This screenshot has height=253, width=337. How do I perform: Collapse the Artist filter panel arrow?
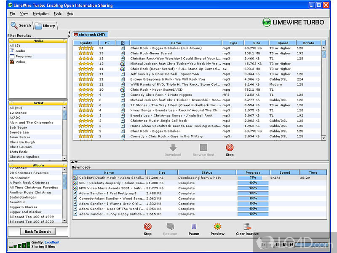(64, 103)
